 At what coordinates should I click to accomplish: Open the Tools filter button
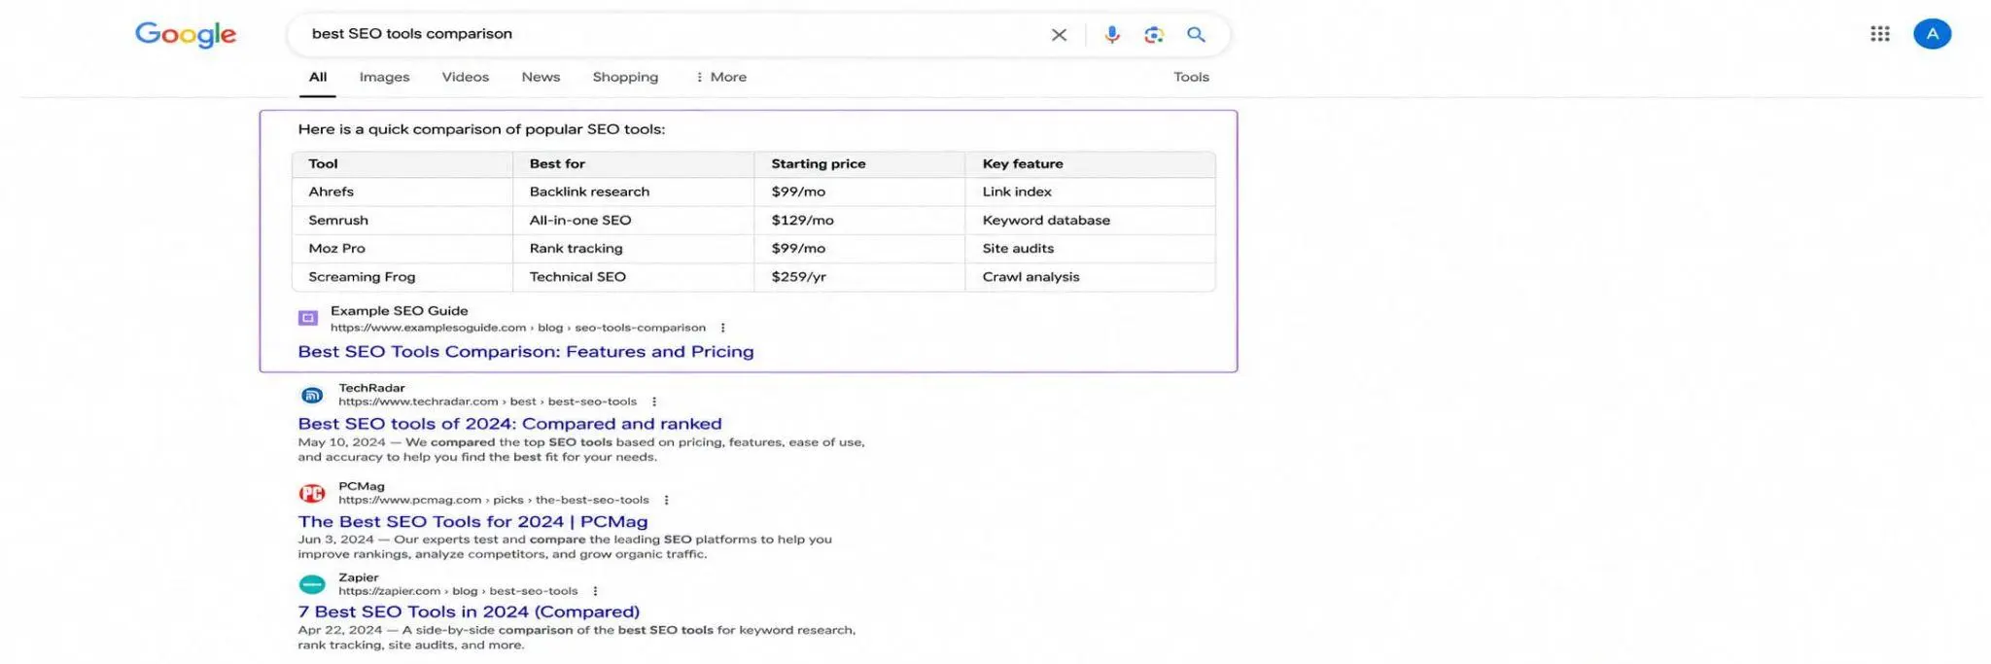[1191, 77]
